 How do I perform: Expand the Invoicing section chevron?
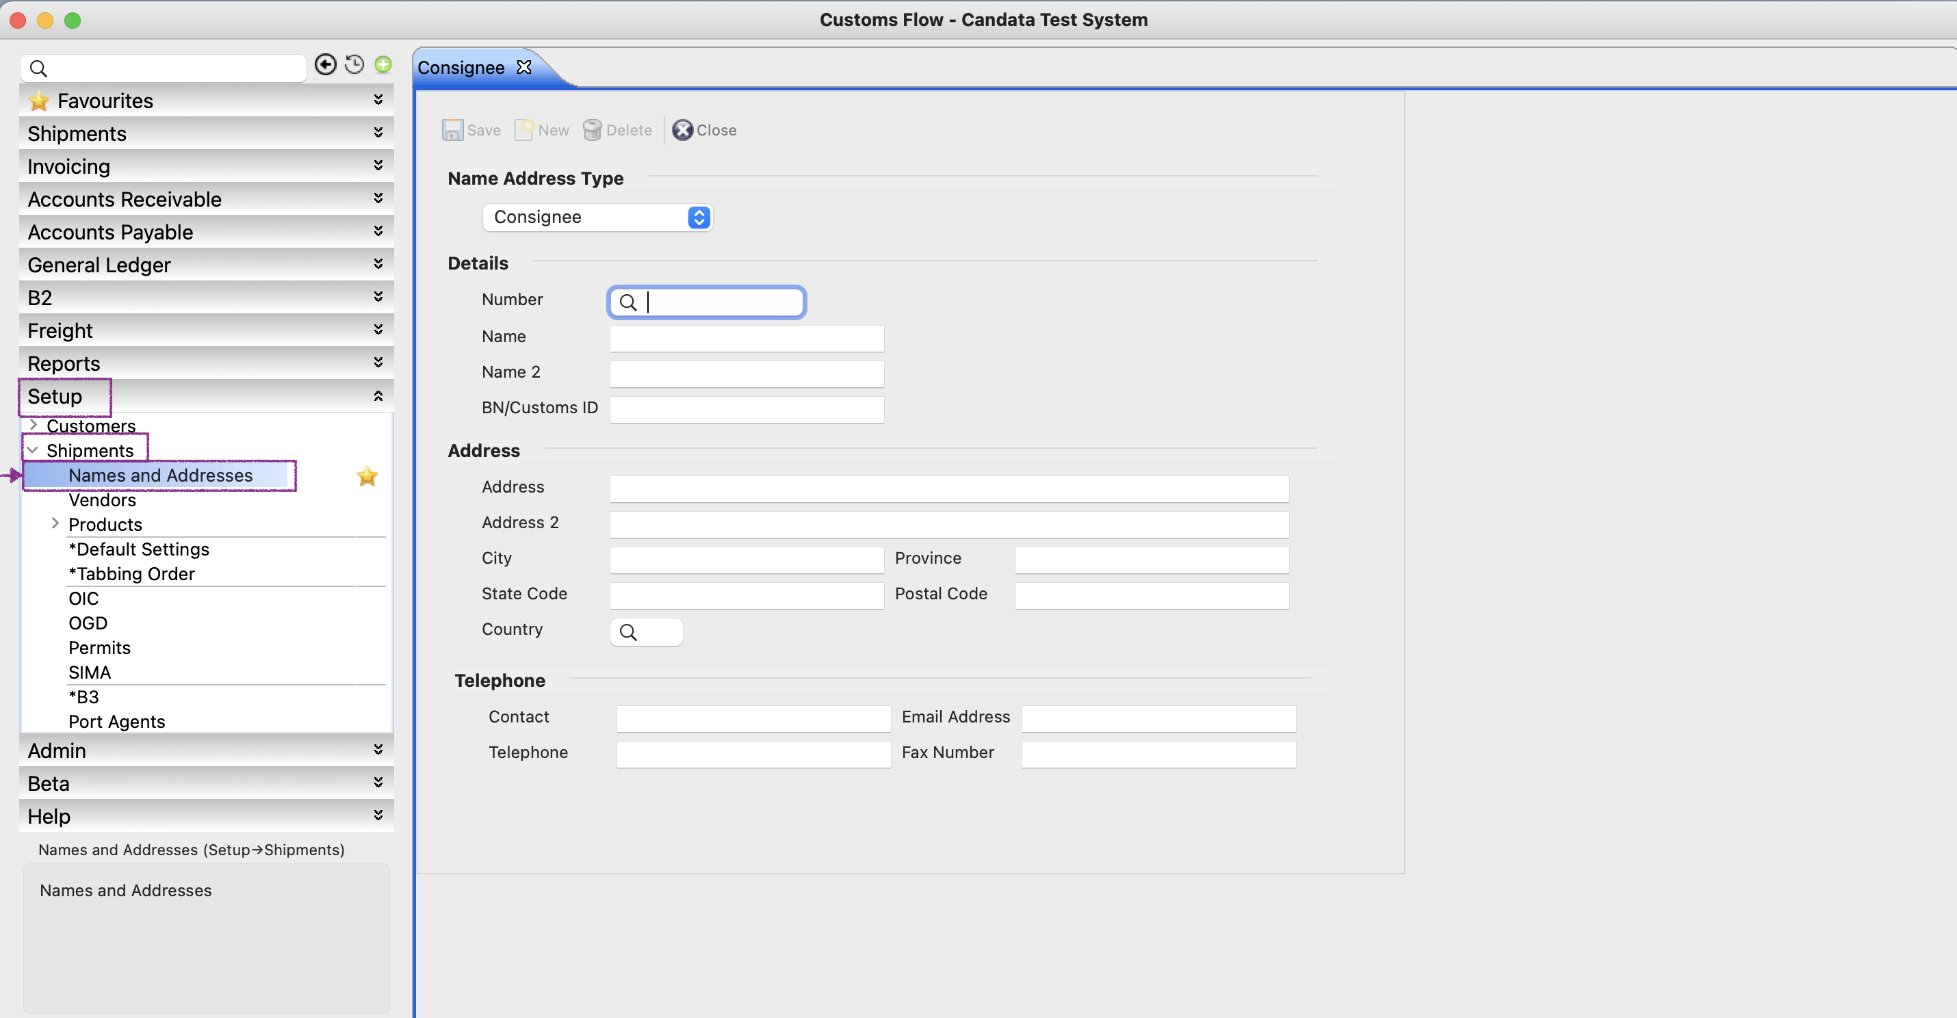(x=378, y=165)
